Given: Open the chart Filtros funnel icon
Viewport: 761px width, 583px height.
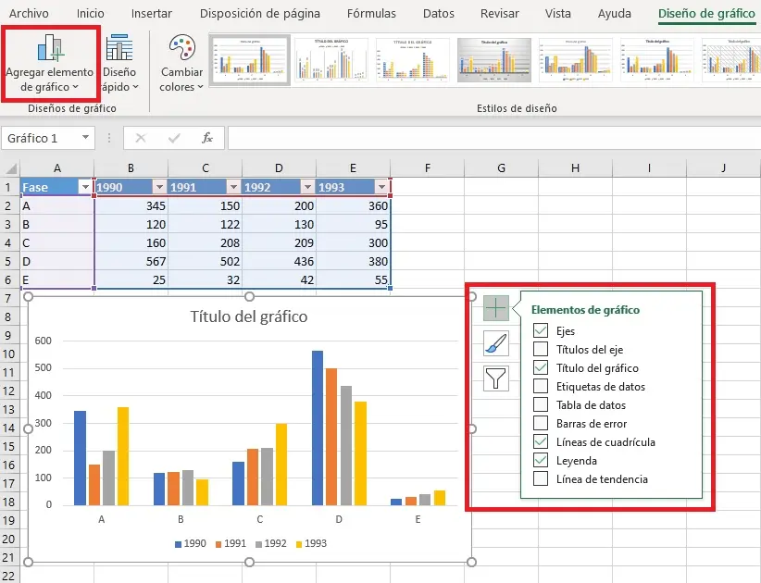Looking at the screenshot, I should click(x=496, y=380).
